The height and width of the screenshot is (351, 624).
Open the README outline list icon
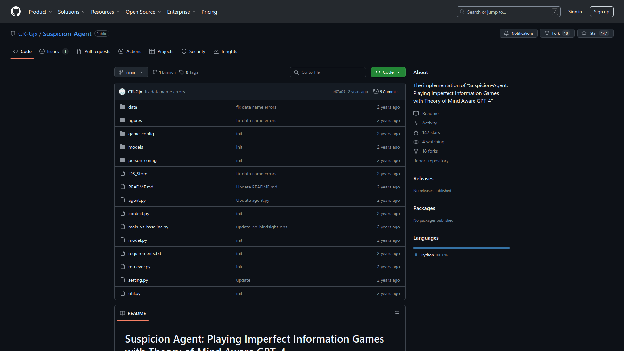(x=397, y=313)
